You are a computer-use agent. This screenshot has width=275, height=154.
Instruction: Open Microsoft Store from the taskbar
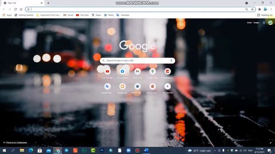[40, 150]
